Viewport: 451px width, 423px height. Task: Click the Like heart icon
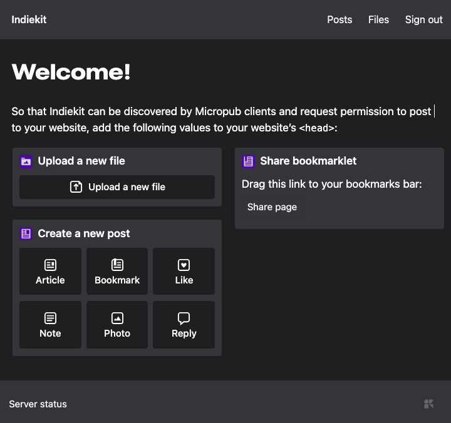(184, 265)
